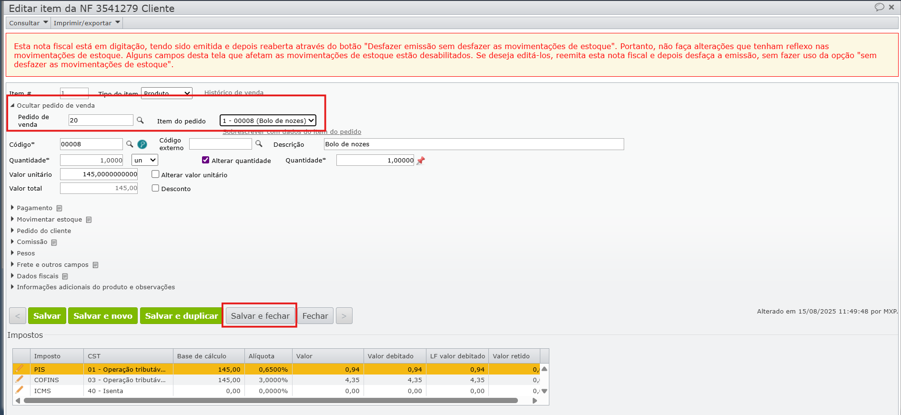The width and height of the screenshot is (901, 415).
Task: Edit the COFINS tax row pencil icon
Action: (x=19, y=379)
